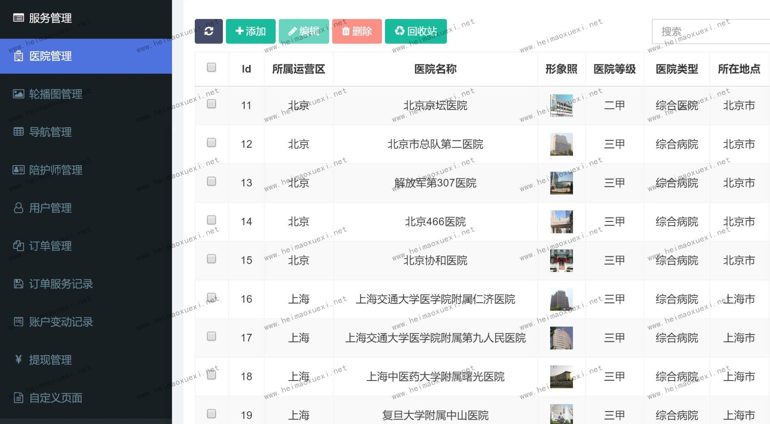Click the 编辑 pencil edit button
The width and height of the screenshot is (770, 424).
click(304, 31)
